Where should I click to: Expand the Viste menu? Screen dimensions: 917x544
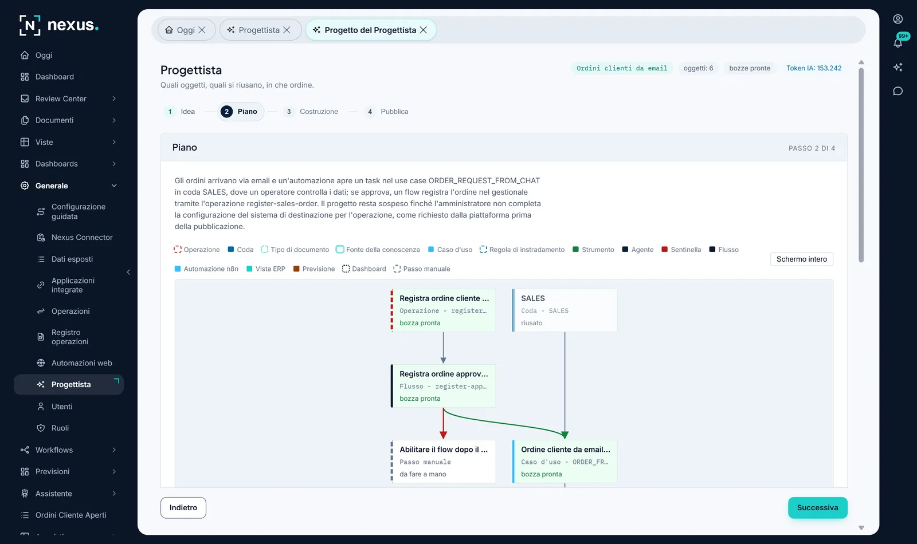114,142
